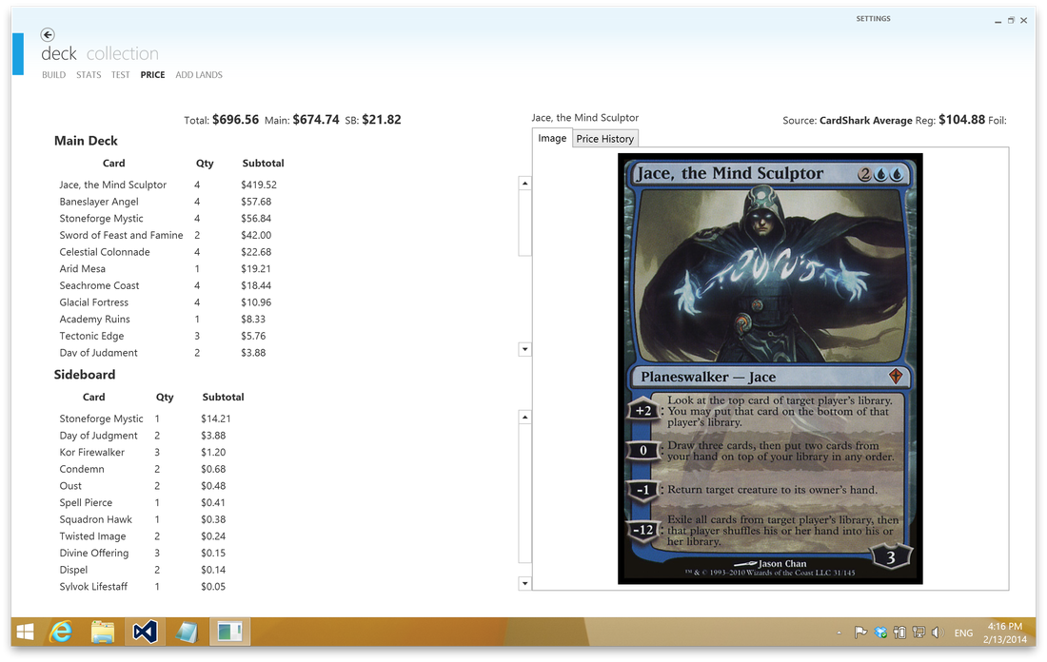Launch Internet Explorer from the taskbar
This screenshot has height=662, width=1047.
62,632
